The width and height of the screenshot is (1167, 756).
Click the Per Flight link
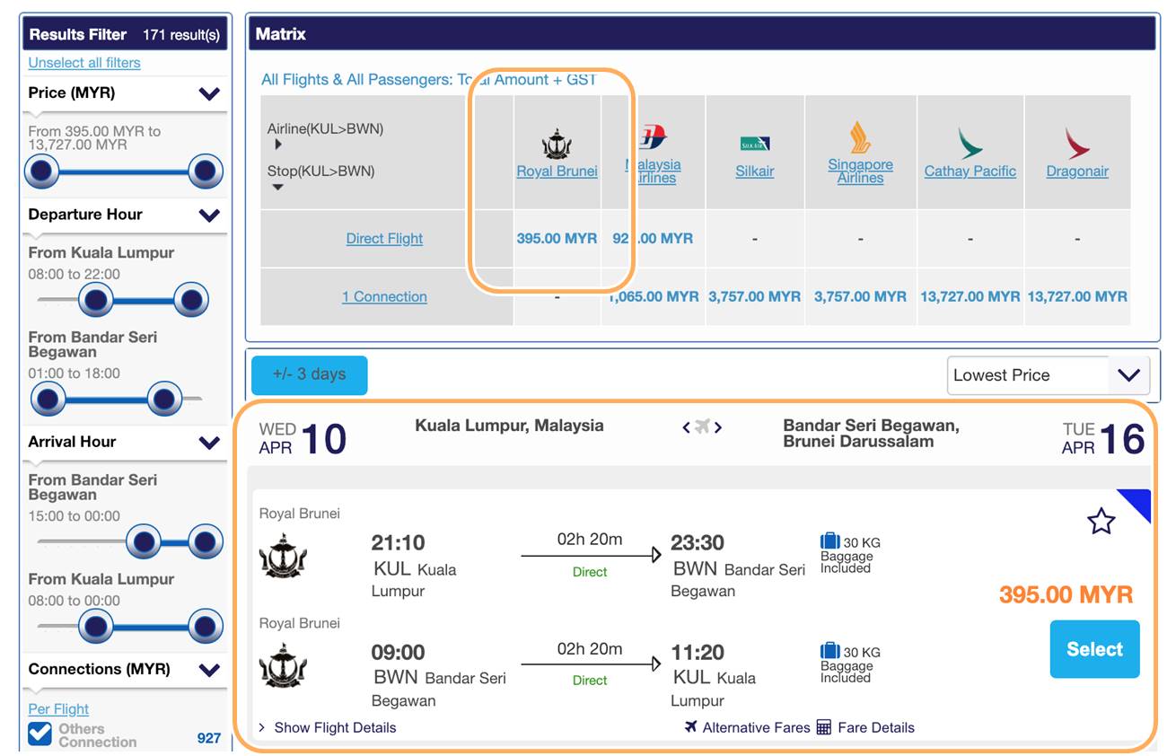point(58,709)
